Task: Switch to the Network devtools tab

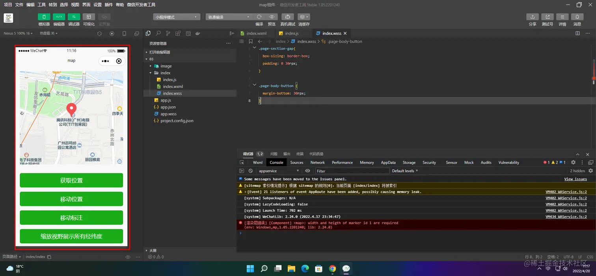Action: [x=318, y=162]
